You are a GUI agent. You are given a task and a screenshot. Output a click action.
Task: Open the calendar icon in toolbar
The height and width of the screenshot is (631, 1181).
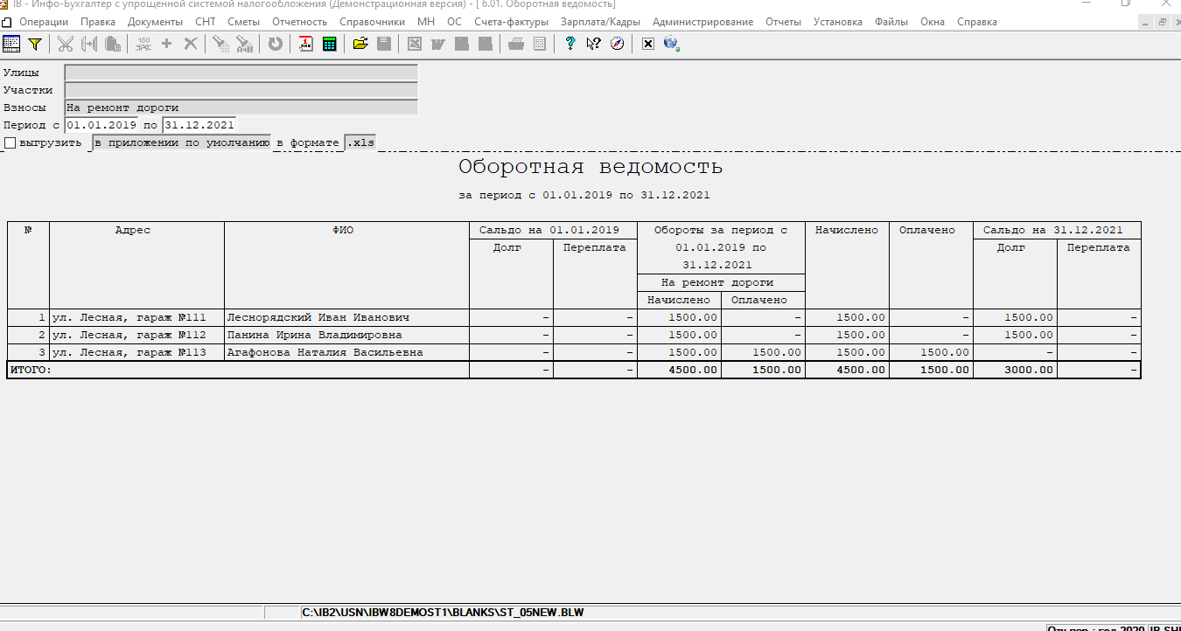click(306, 43)
